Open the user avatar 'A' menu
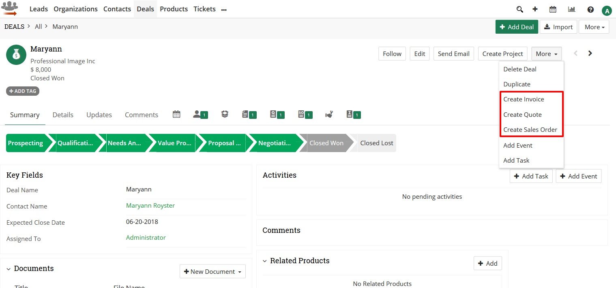Screen dimensions: 616x288 pyautogui.click(x=607, y=11)
